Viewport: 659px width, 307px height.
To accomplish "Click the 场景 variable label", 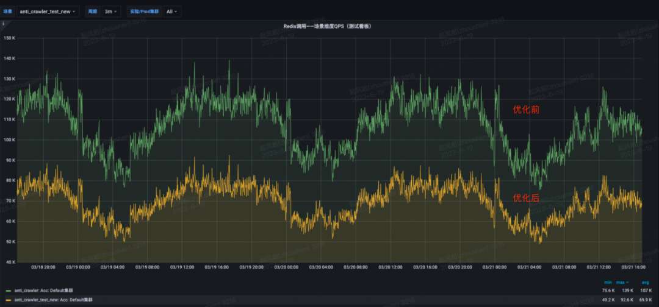I will tap(9, 12).
